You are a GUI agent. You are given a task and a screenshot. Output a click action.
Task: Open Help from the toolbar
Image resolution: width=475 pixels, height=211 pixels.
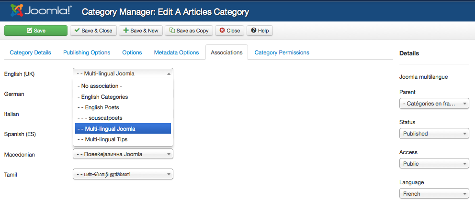(259, 31)
